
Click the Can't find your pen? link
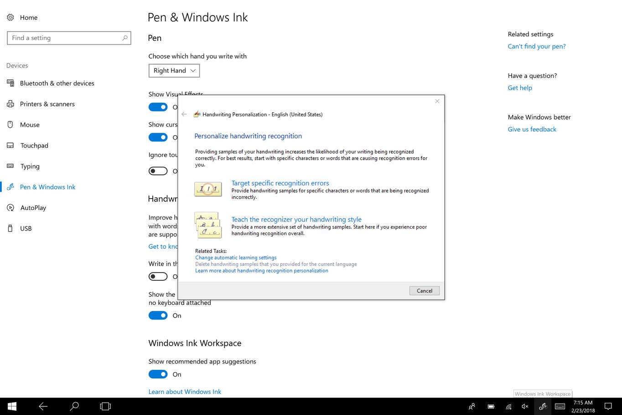(537, 46)
